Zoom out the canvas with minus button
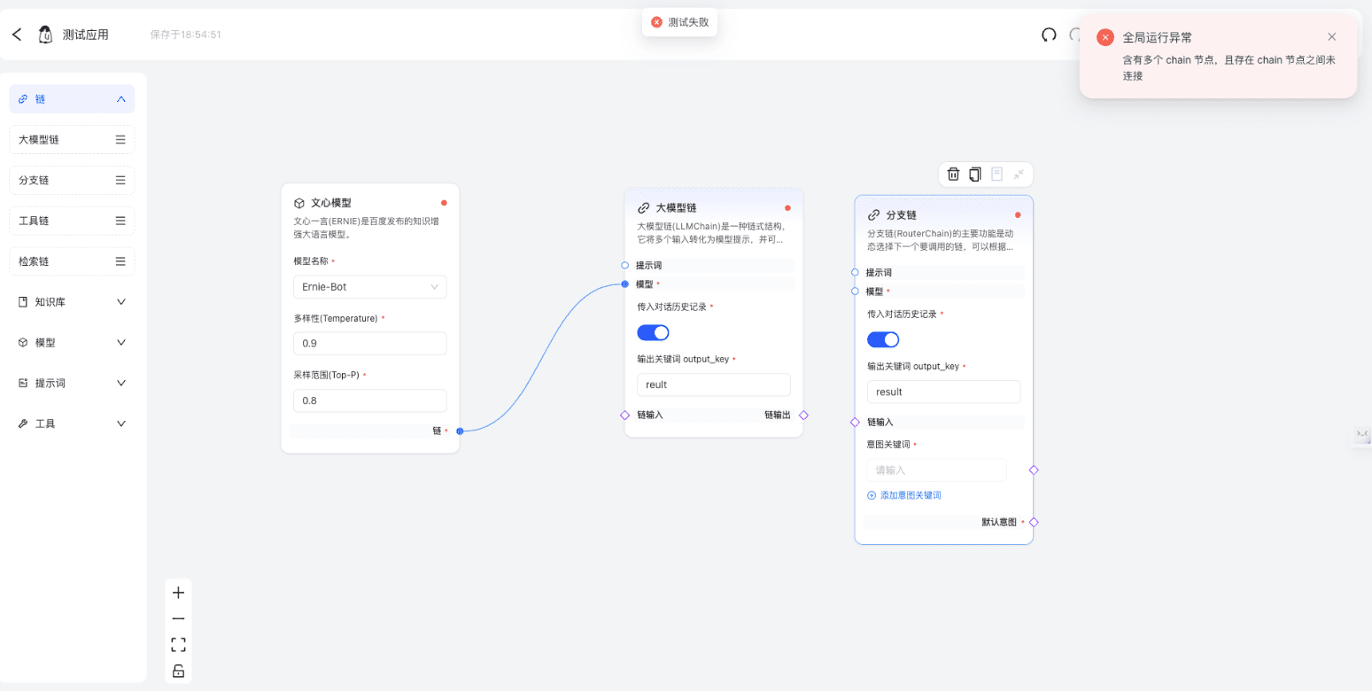This screenshot has width=1372, height=691. pos(178,618)
